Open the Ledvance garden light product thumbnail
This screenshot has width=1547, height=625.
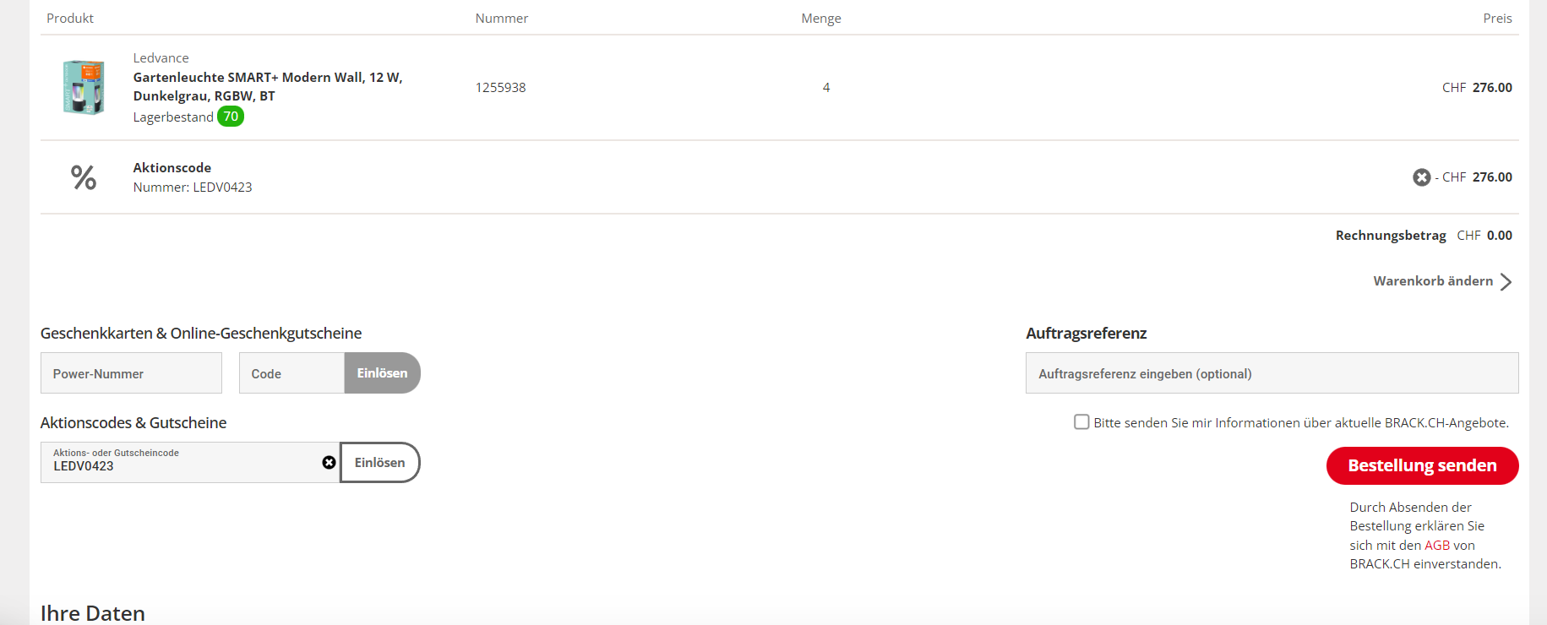[x=84, y=87]
